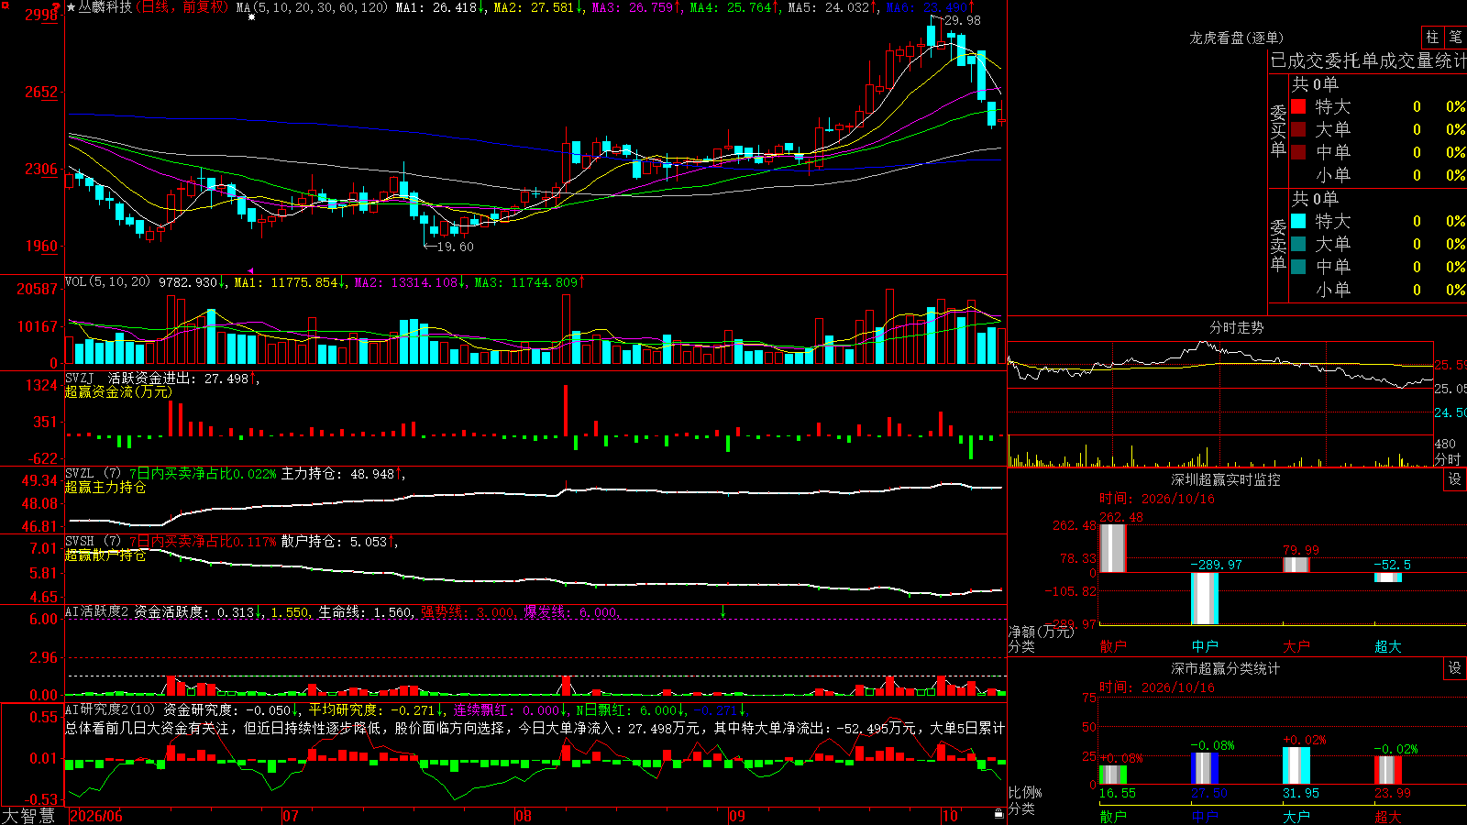Click the 大智慧 logo at bottom left

(28, 816)
